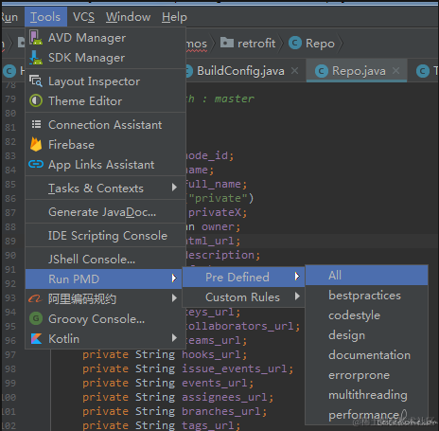The height and width of the screenshot is (431, 439).
Task: Expand the 阿里编码规约 submenu arrow
Action: click(174, 298)
